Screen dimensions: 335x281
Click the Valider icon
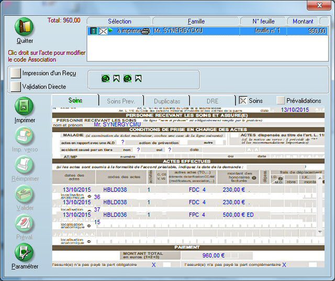click(24, 194)
